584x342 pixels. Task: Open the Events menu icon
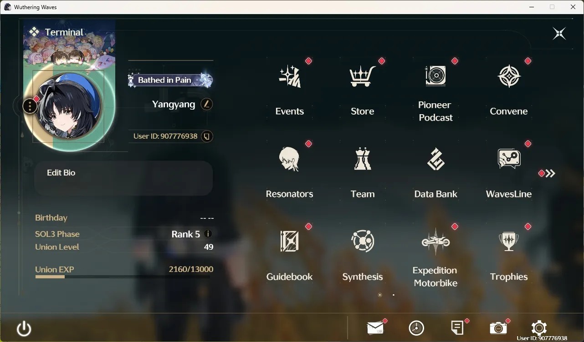click(x=290, y=76)
